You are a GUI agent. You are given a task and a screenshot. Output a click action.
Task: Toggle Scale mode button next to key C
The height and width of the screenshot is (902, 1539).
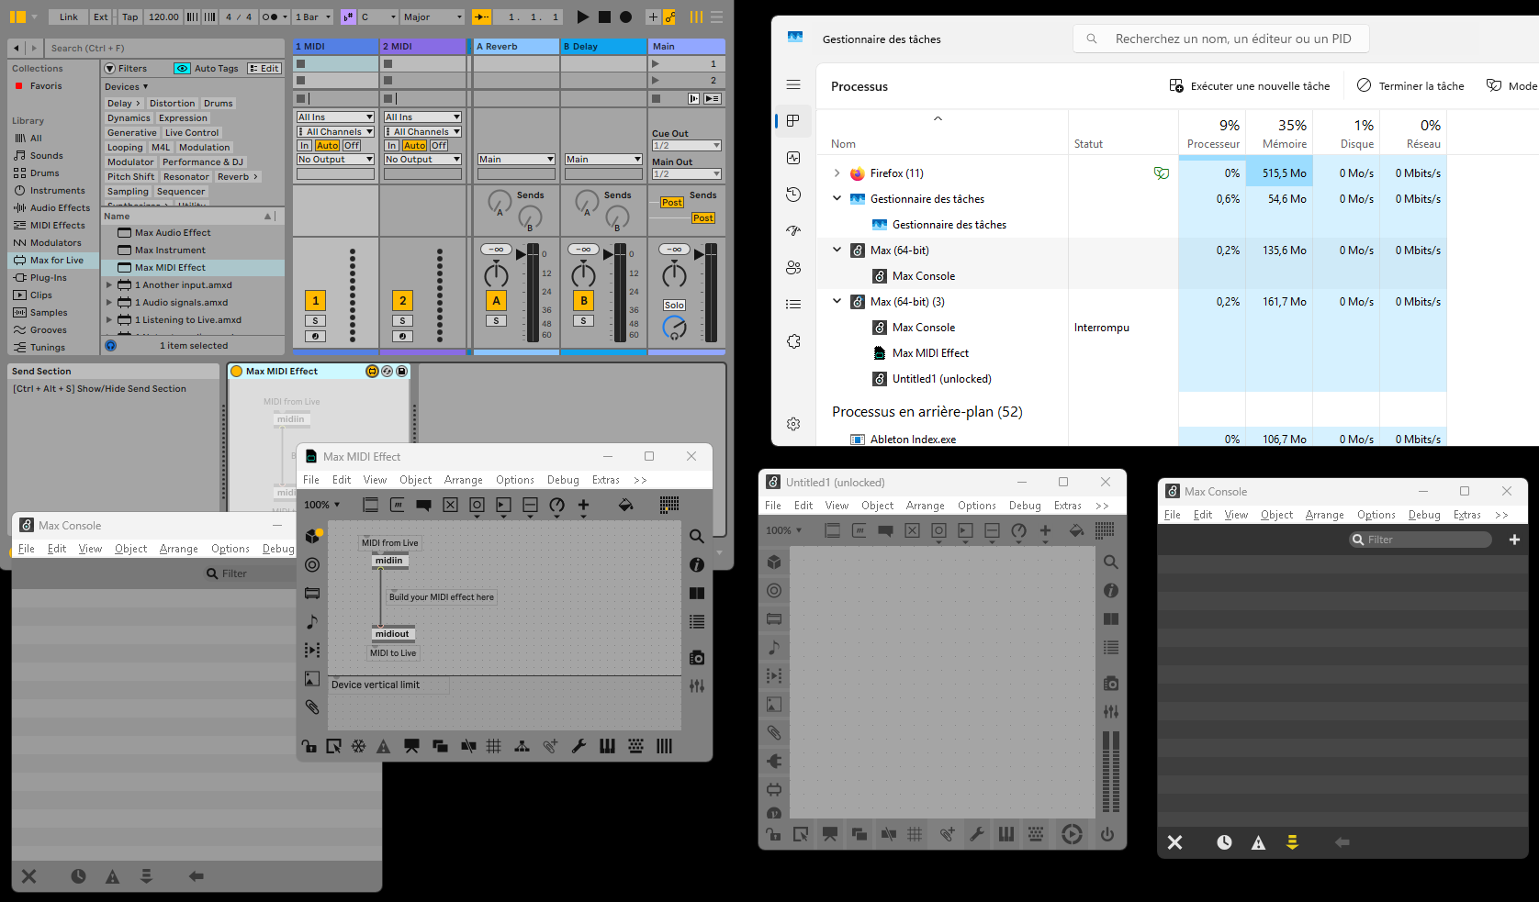coord(348,17)
